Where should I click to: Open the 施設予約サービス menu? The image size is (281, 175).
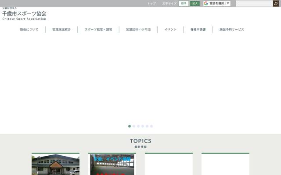[232, 29]
